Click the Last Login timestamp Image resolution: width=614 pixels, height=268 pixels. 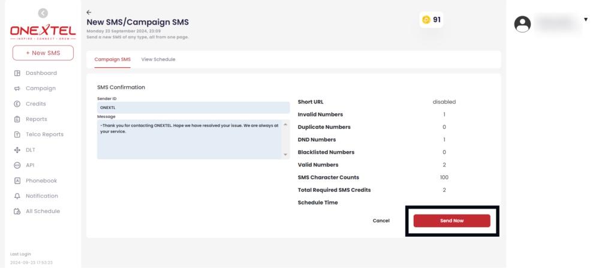point(31,263)
